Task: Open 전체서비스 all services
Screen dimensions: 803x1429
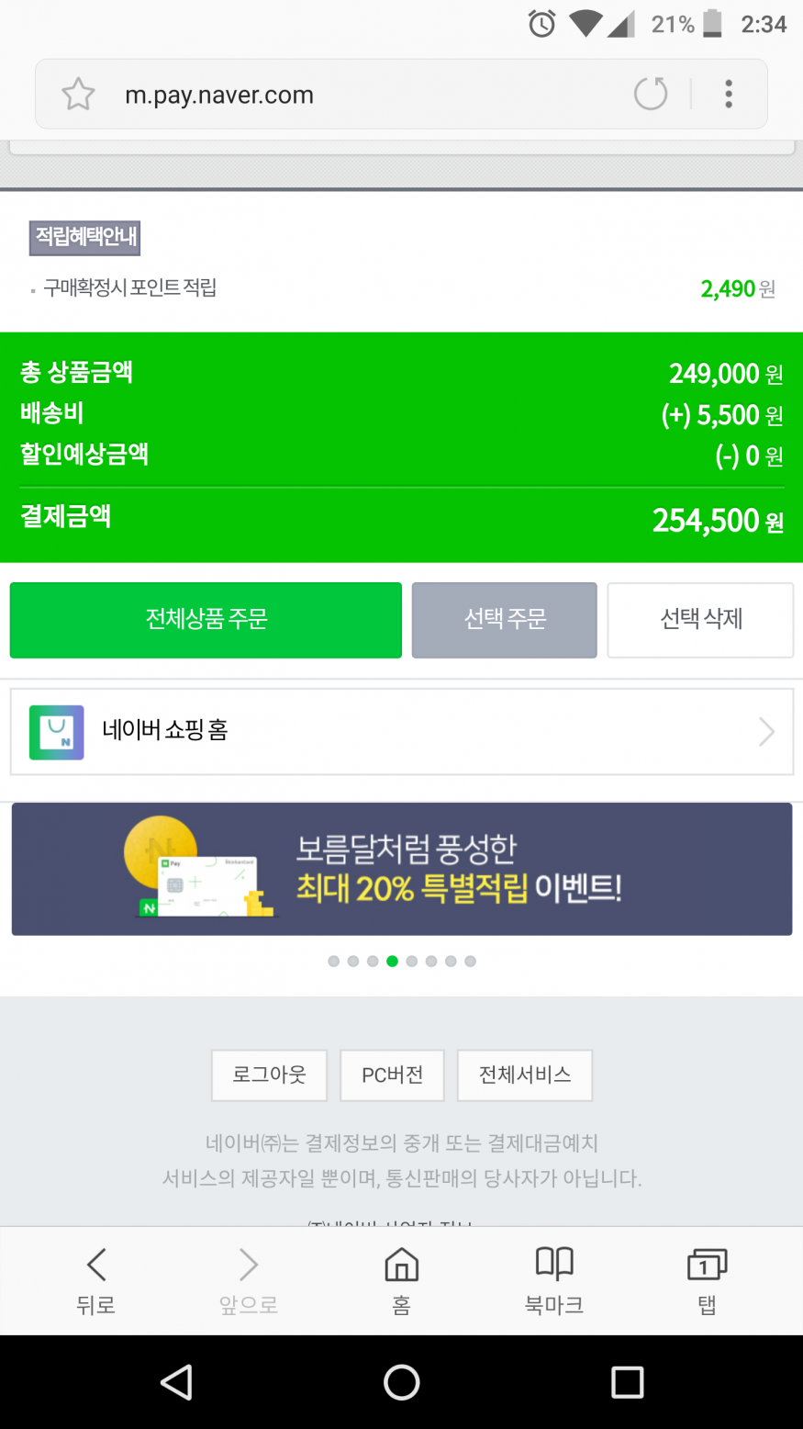Action: click(525, 1075)
